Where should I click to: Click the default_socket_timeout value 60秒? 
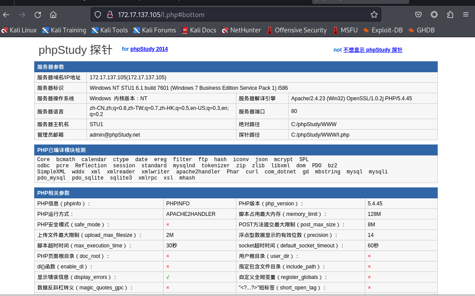[x=373, y=246]
